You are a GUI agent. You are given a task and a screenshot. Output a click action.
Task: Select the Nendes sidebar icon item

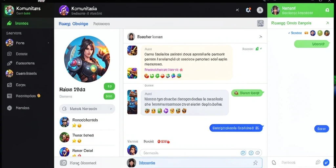pyautogui.click(x=10, y=108)
